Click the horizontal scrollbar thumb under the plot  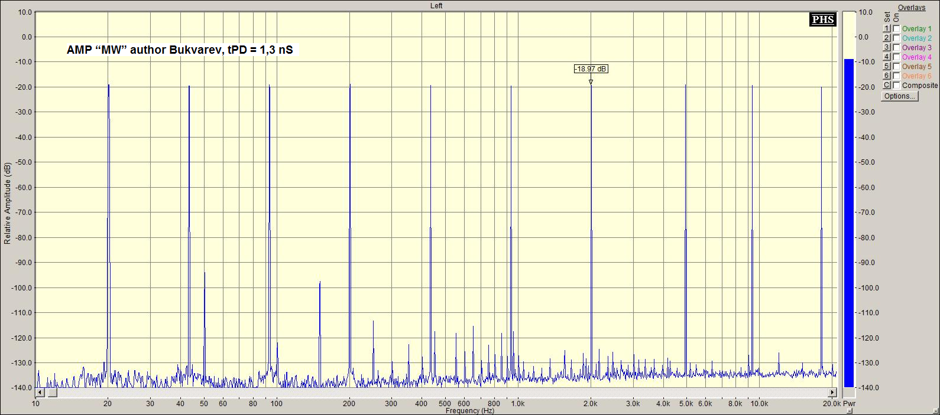coord(52,392)
